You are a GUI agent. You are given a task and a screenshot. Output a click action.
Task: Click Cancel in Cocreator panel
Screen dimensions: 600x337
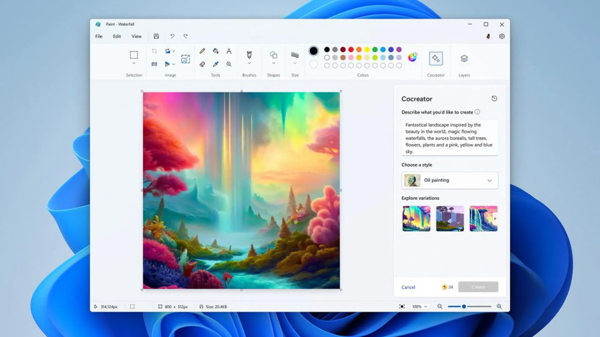pyautogui.click(x=408, y=287)
